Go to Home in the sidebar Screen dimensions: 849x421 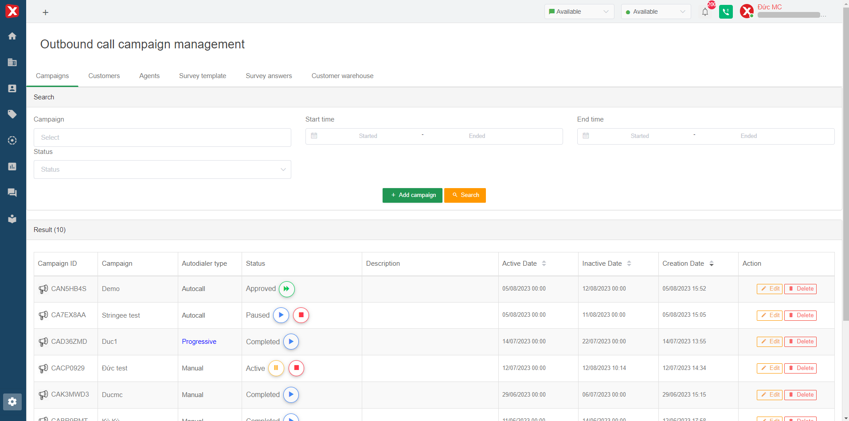(x=12, y=36)
